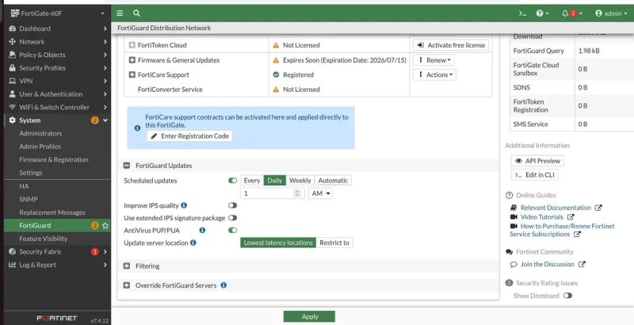634x325 pixels.
Task: Click Edit in CLI button
Action: [x=534, y=175]
